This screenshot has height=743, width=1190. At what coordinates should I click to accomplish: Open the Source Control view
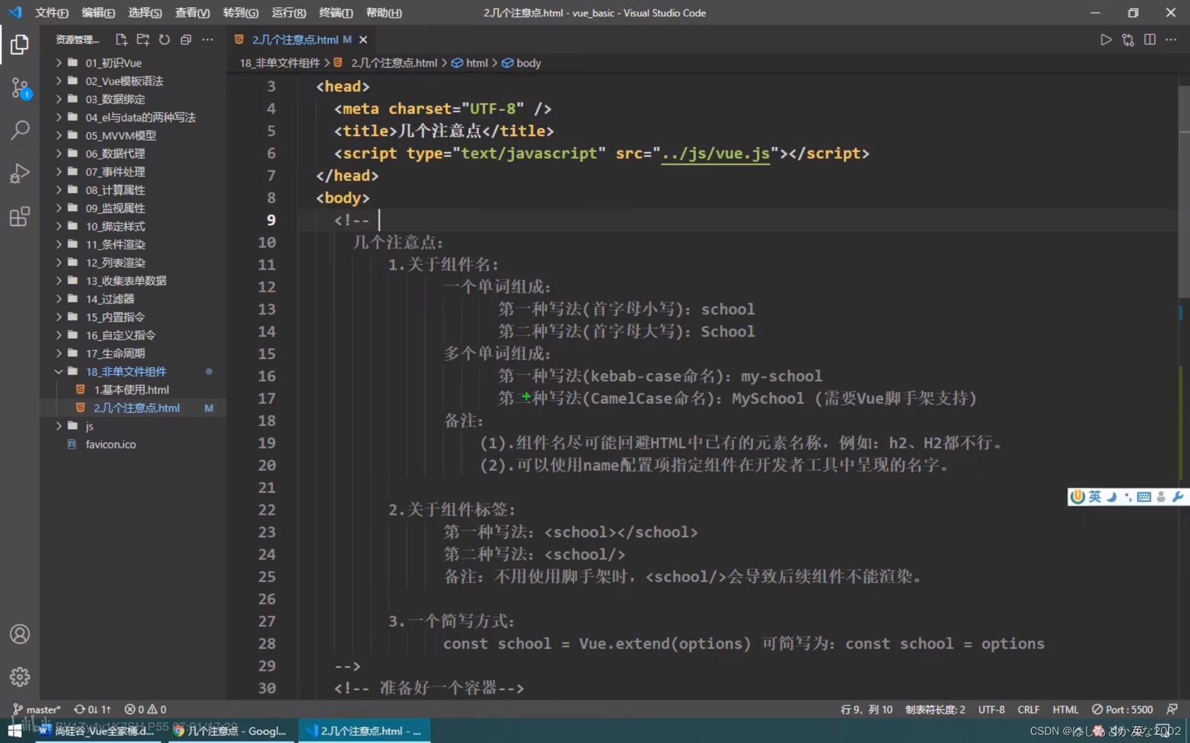(20, 88)
